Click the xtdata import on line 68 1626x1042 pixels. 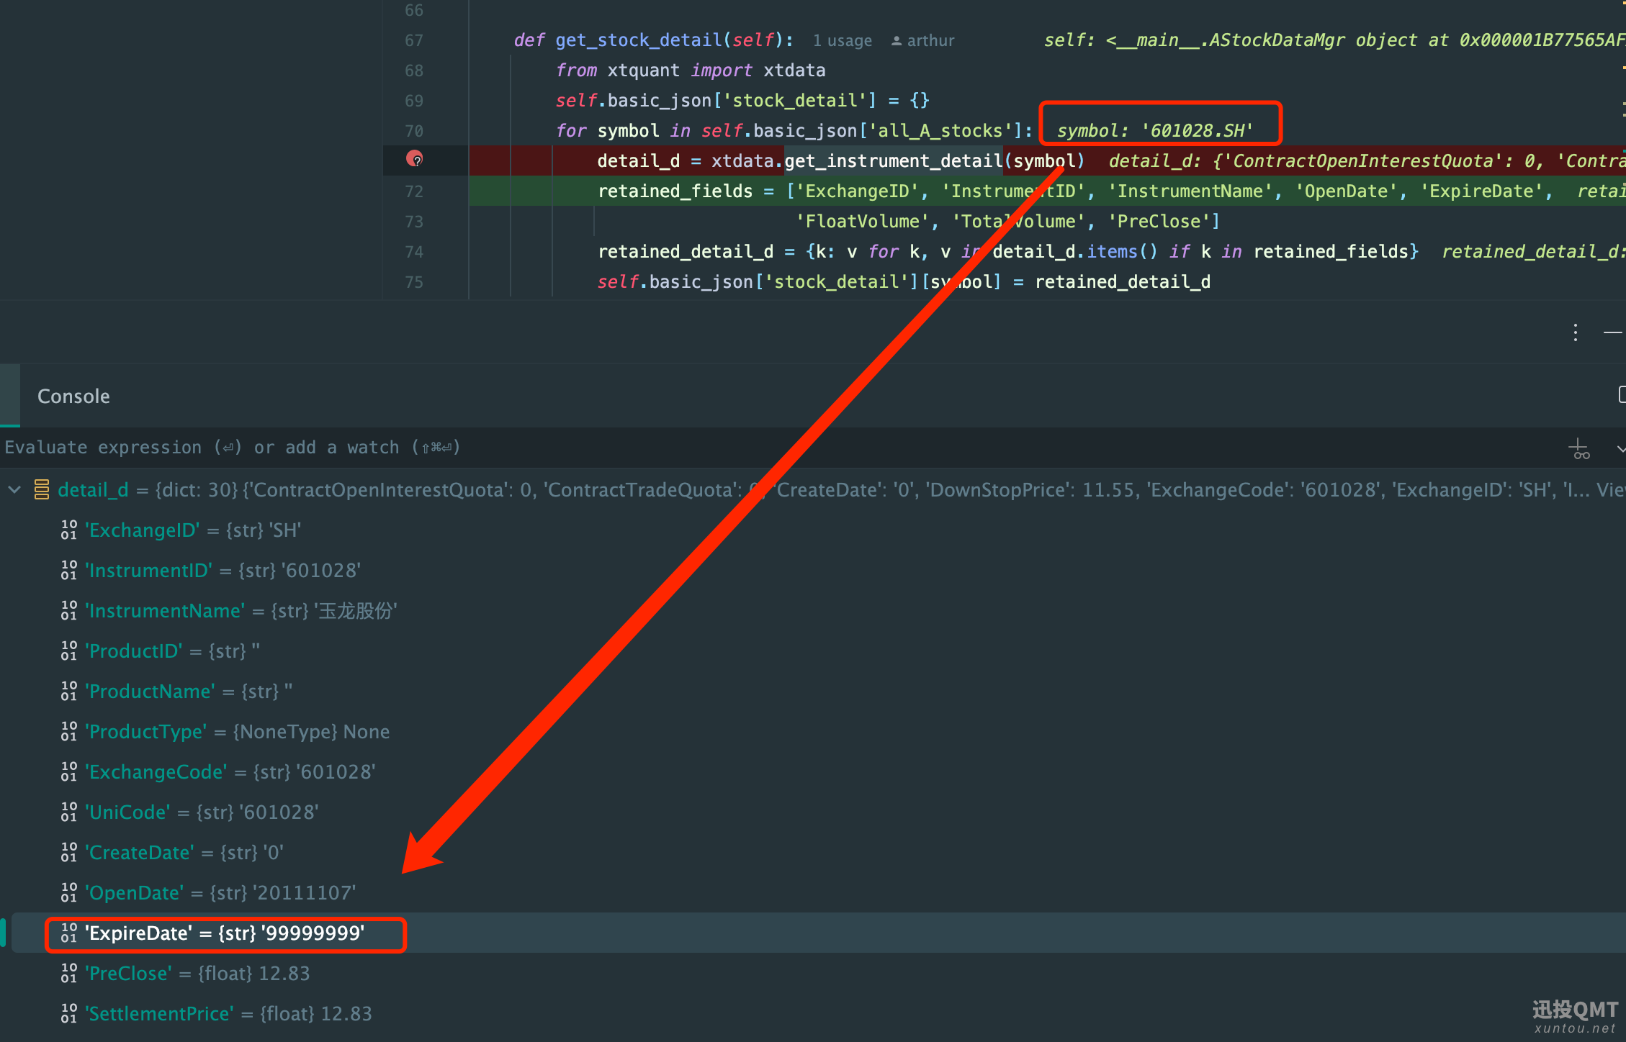[794, 71]
